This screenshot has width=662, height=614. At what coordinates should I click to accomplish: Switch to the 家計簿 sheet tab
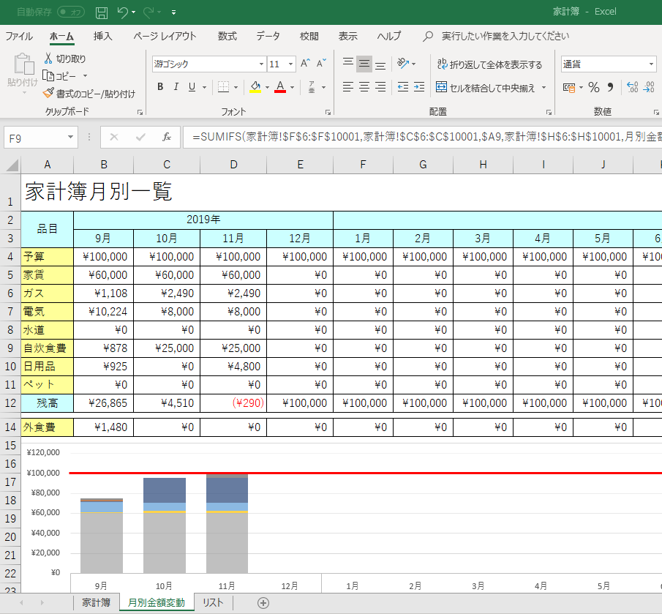coord(97,602)
